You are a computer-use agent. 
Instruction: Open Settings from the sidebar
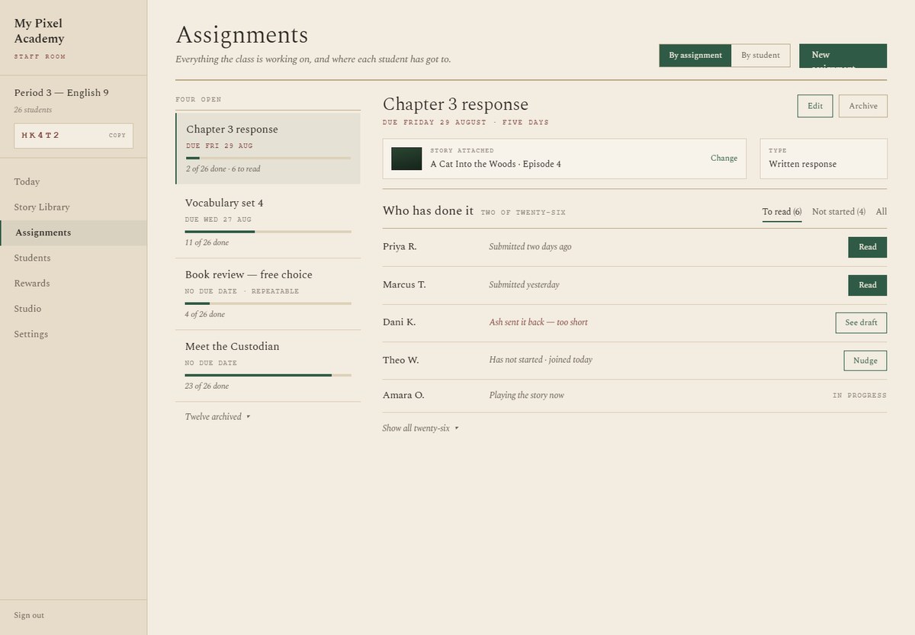tap(30, 334)
